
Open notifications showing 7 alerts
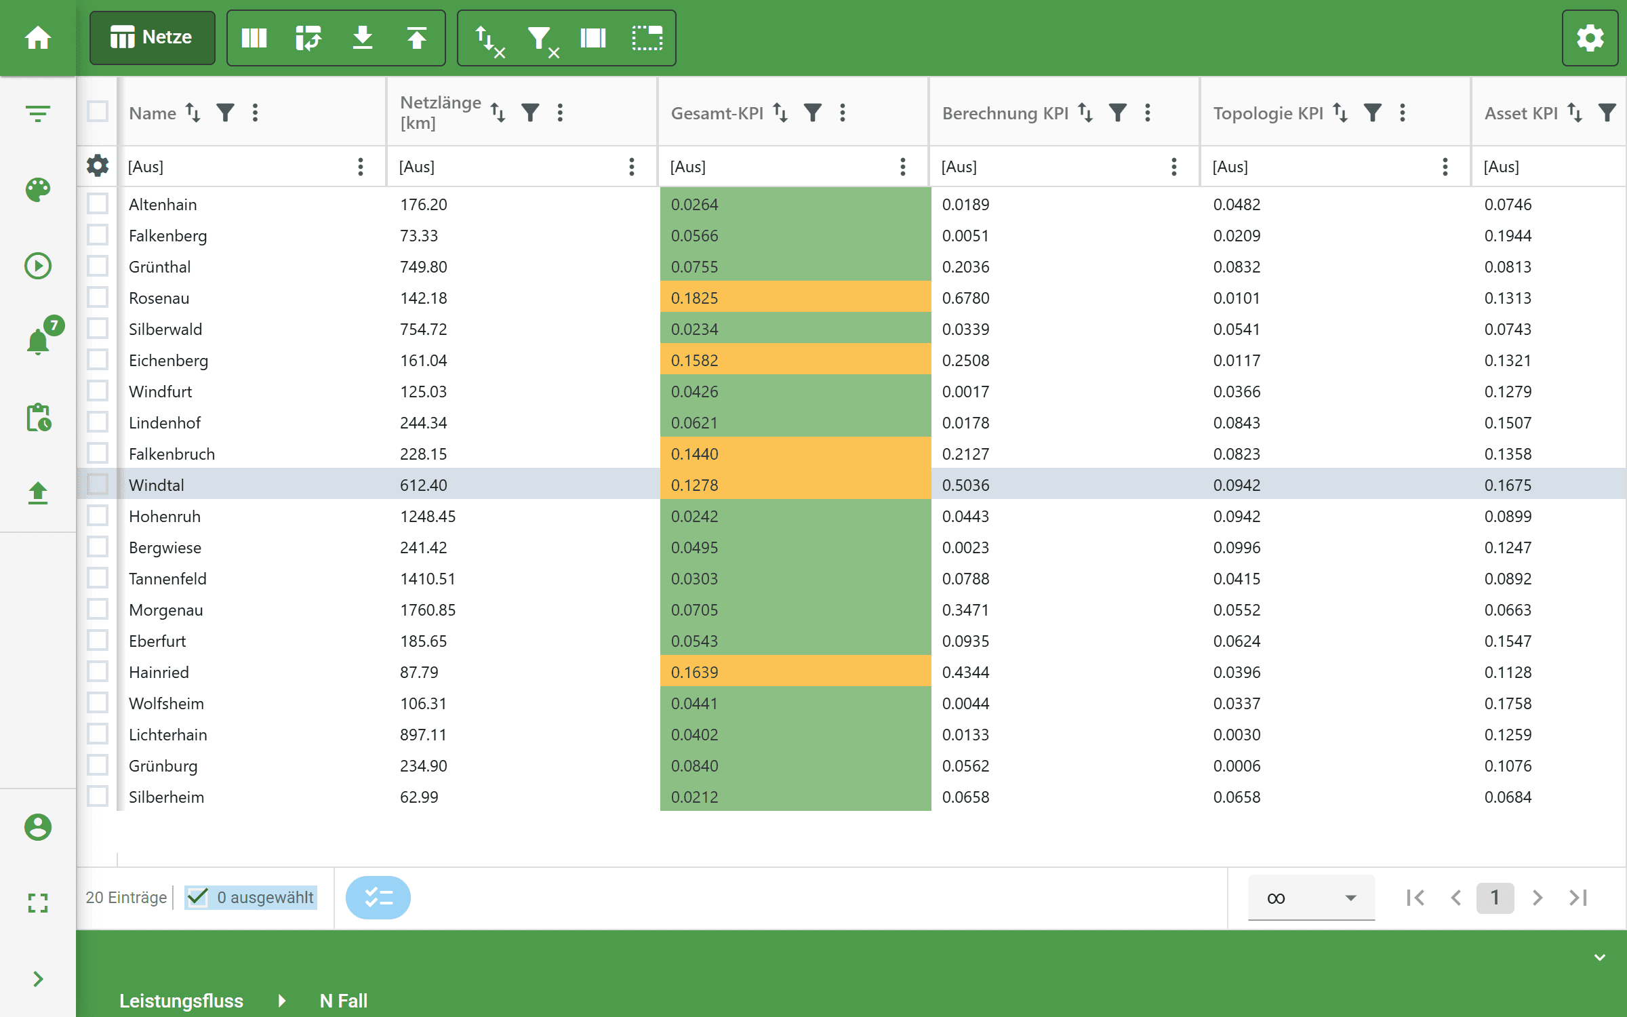[38, 341]
